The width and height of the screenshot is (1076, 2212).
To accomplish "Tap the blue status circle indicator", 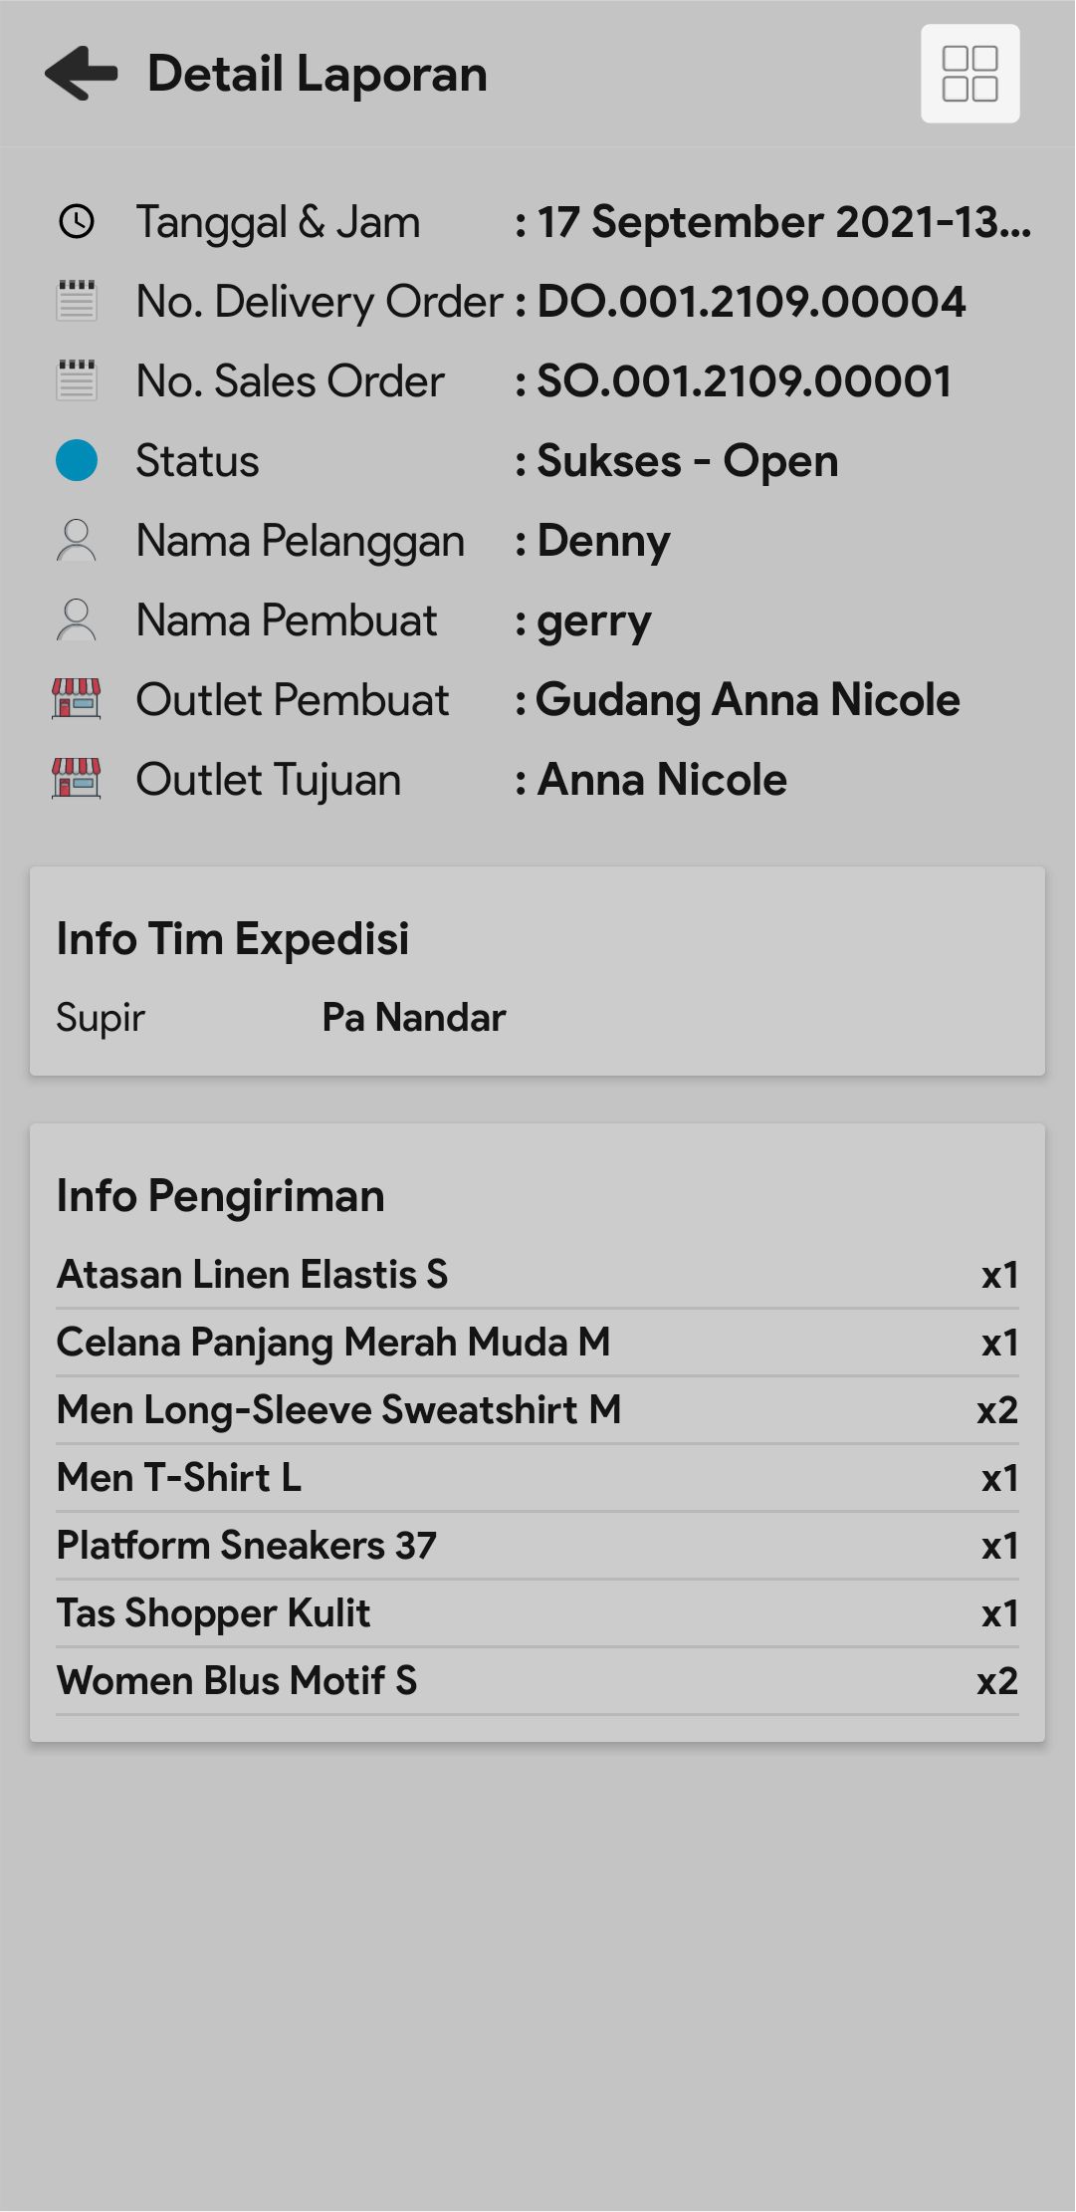I will pyautogui.click(x=77, y=460).
